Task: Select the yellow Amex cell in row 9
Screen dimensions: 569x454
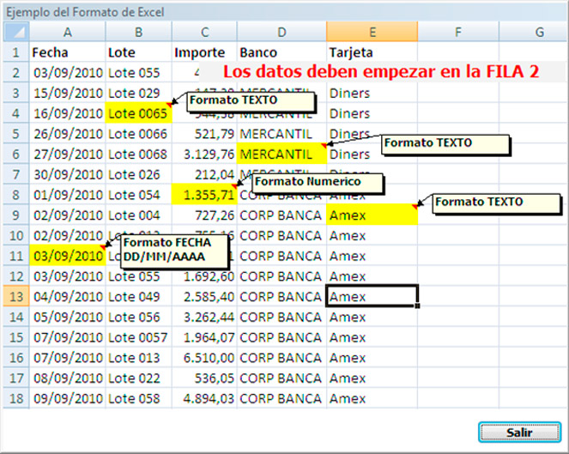Action: [372, 215]
